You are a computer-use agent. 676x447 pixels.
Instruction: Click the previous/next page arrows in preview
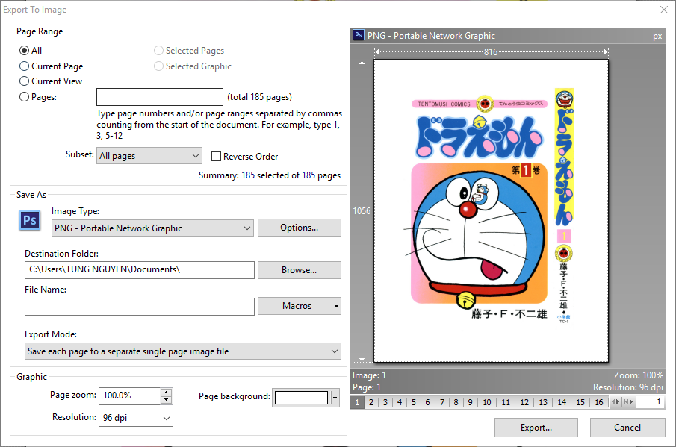coord(615,401)
